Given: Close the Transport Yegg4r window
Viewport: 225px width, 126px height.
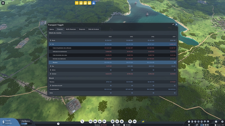Looking at the screenshot, I should [x=177, y=24].
